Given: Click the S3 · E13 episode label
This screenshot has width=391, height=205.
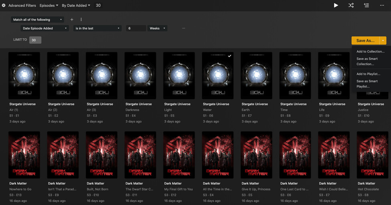Looking at the screenshot, I should [16, 195].
